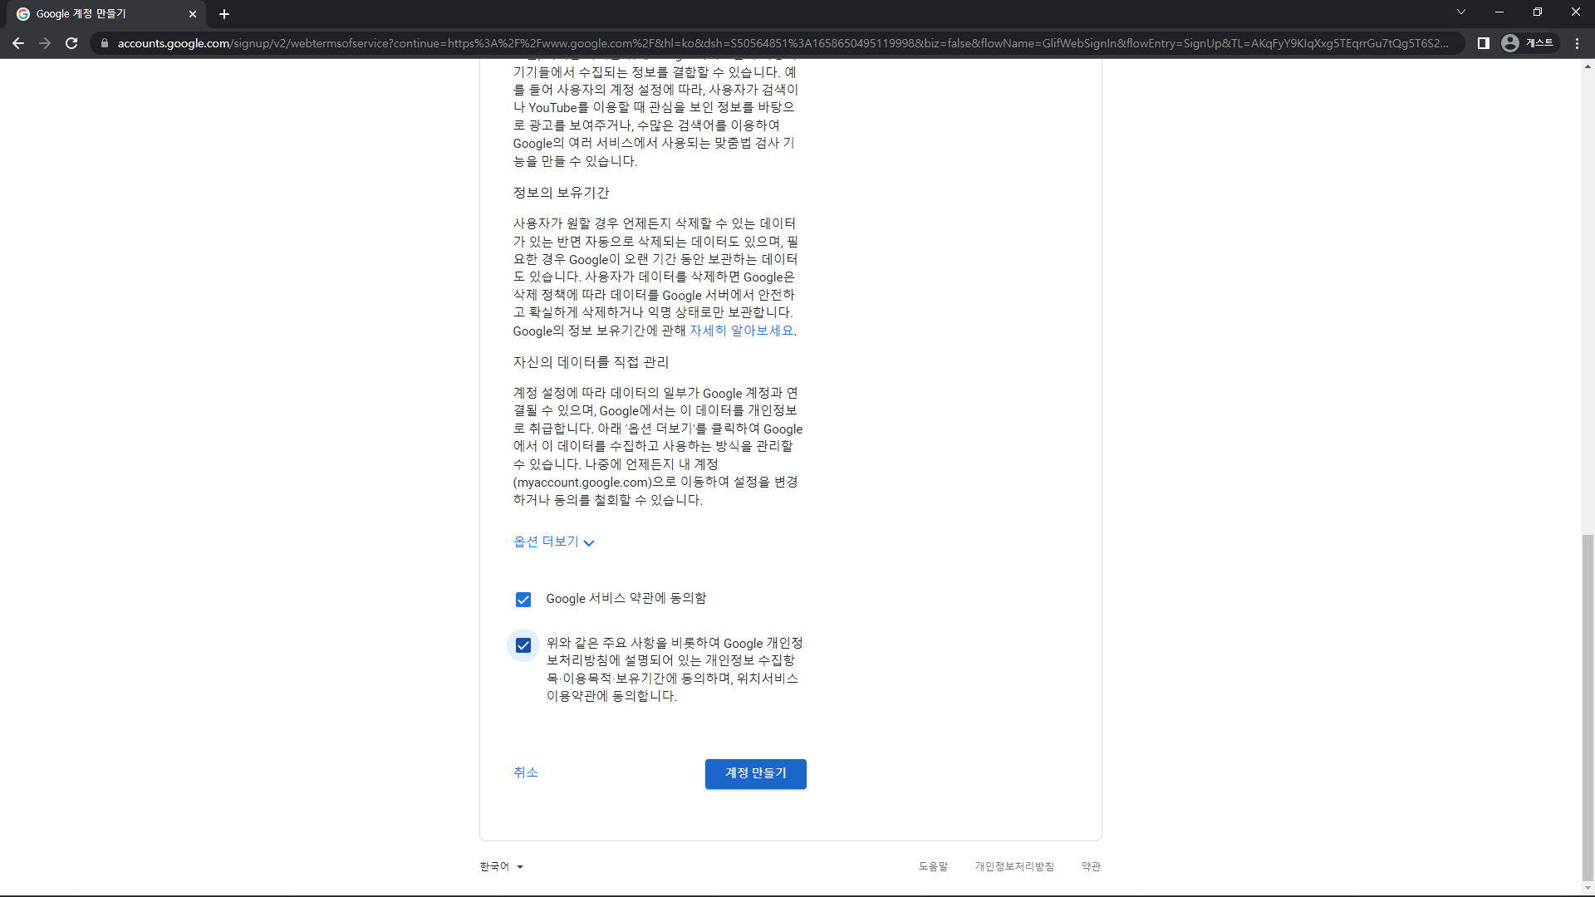Image resolution: width=1595 pixels, height=897 pixels.
Task: Click the browser back arrow icon
Action: click(x=18, y=43)
